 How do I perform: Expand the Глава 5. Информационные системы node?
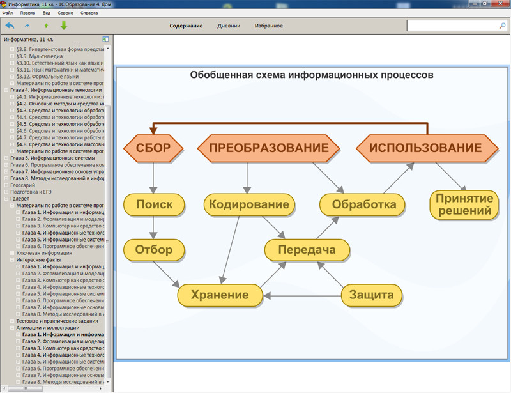click(x=6, y=158)
